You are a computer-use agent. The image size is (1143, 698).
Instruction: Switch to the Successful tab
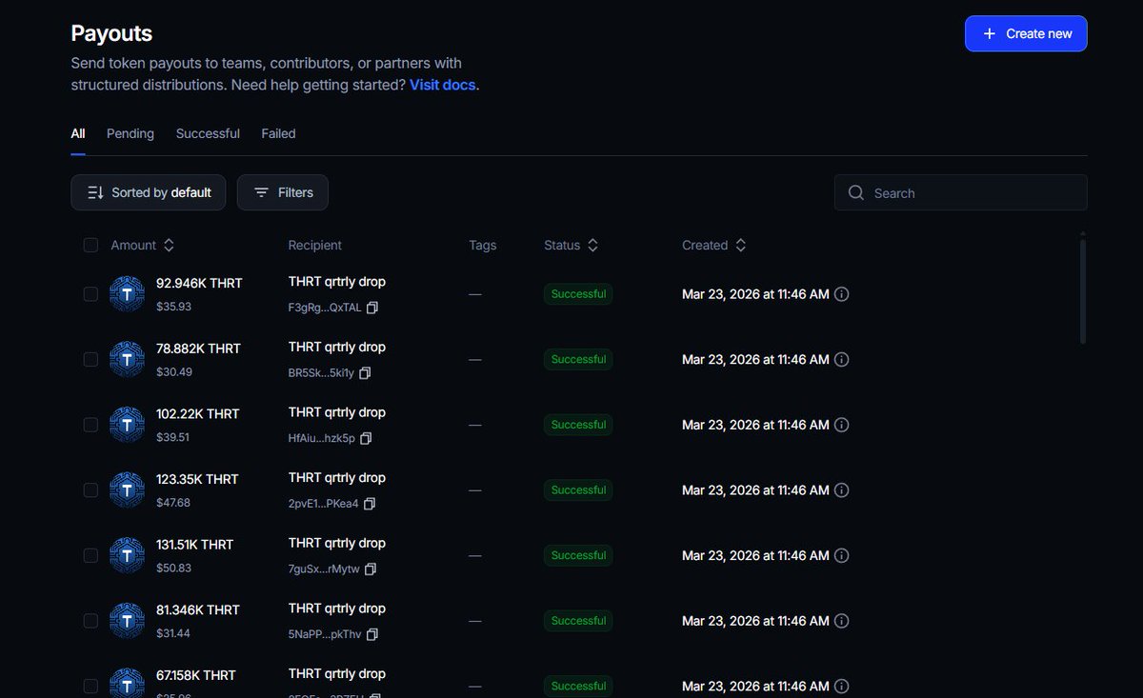(208, 133)
